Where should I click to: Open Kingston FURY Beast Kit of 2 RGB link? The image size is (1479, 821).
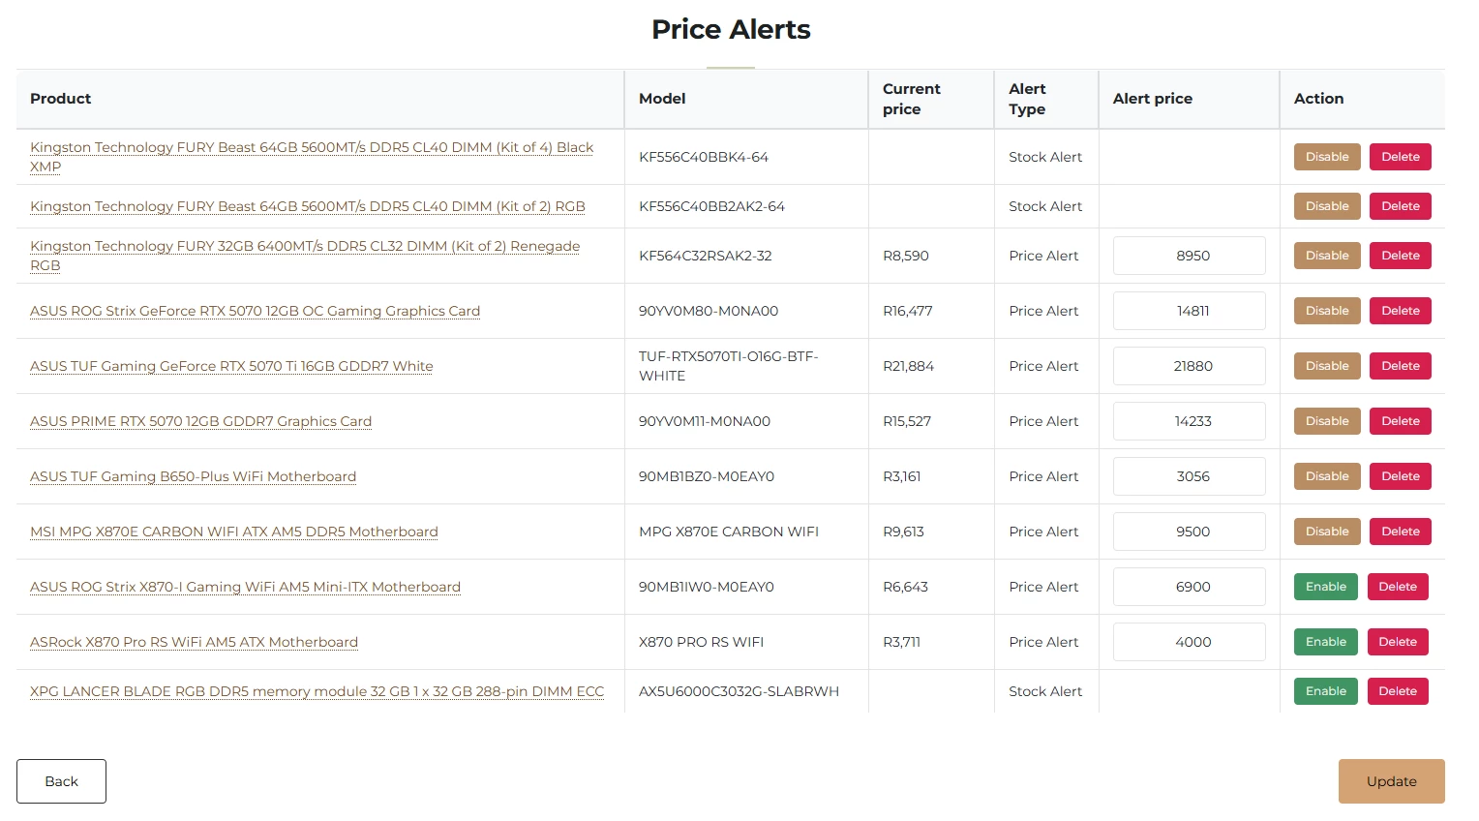point(308,206)
